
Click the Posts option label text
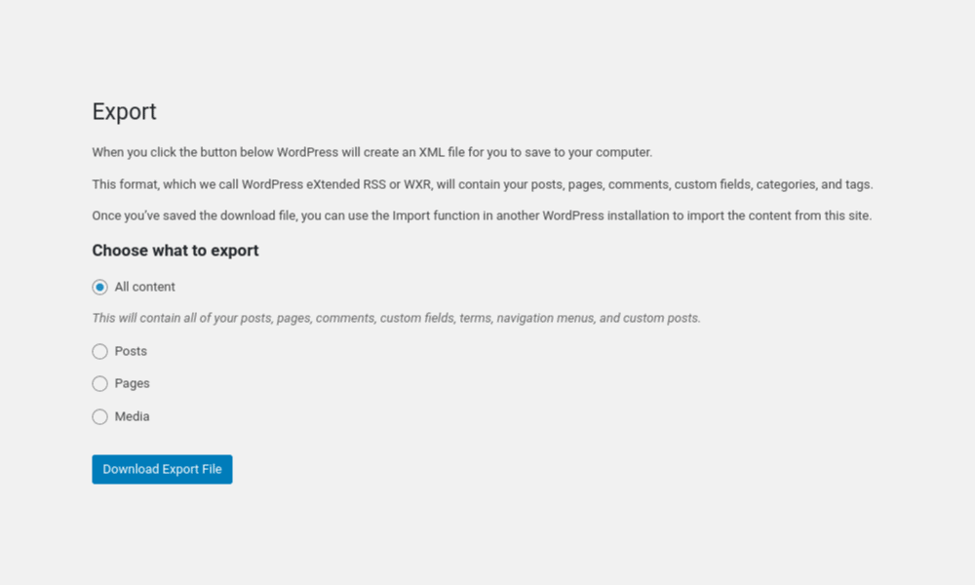click(132, 351)
